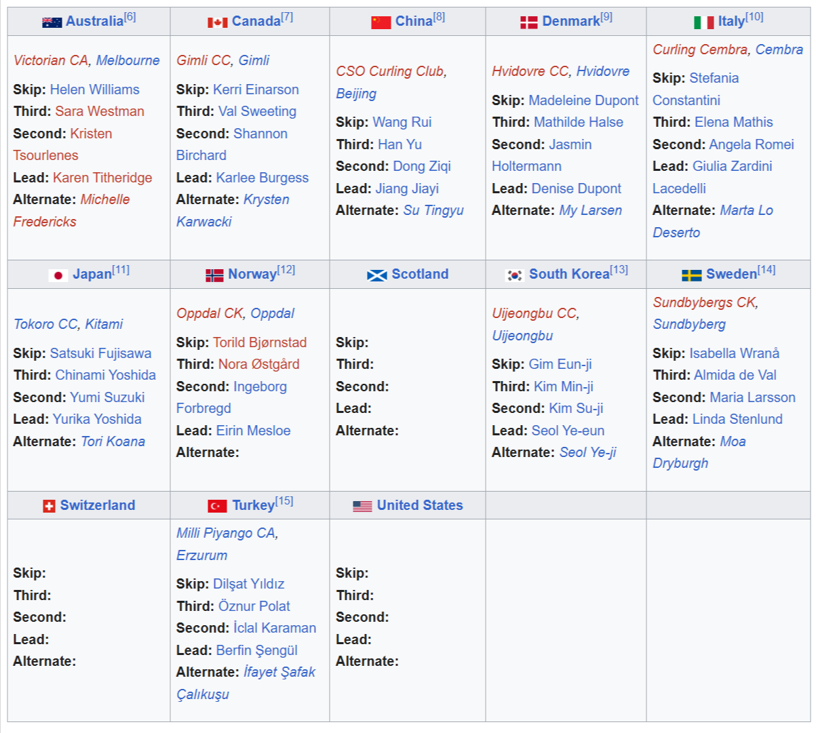Open the Gimli town link
Image resolution: width=816 pixels, height=733 pixels.
tap(254, 60)
